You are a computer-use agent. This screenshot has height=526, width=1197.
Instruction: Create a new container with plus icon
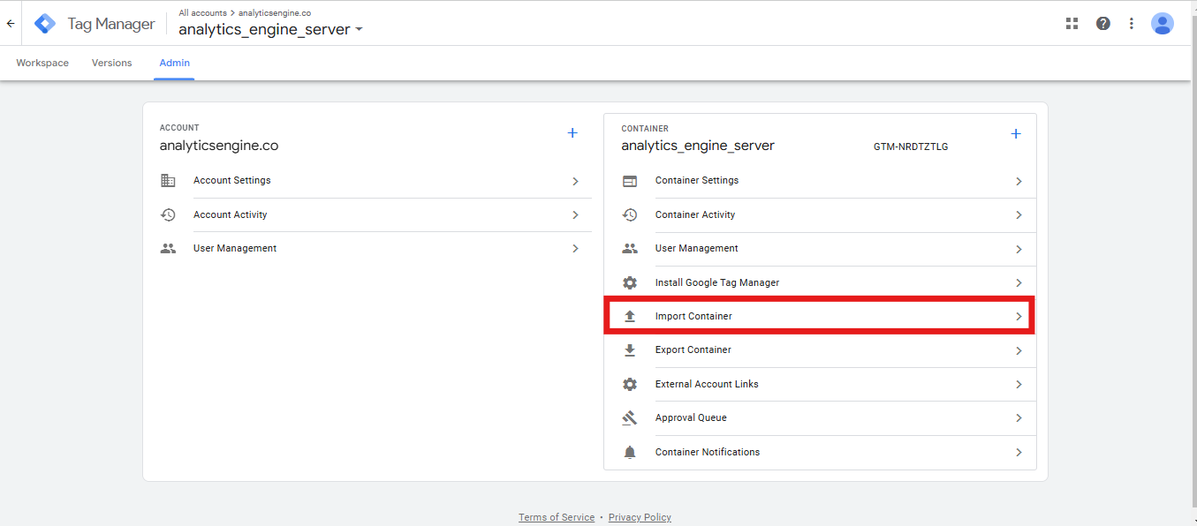click(x=1016, y=134)
